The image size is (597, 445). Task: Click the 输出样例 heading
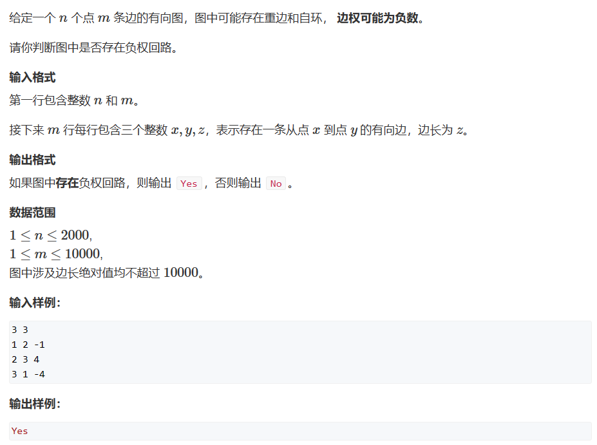(x=35, y=404)
